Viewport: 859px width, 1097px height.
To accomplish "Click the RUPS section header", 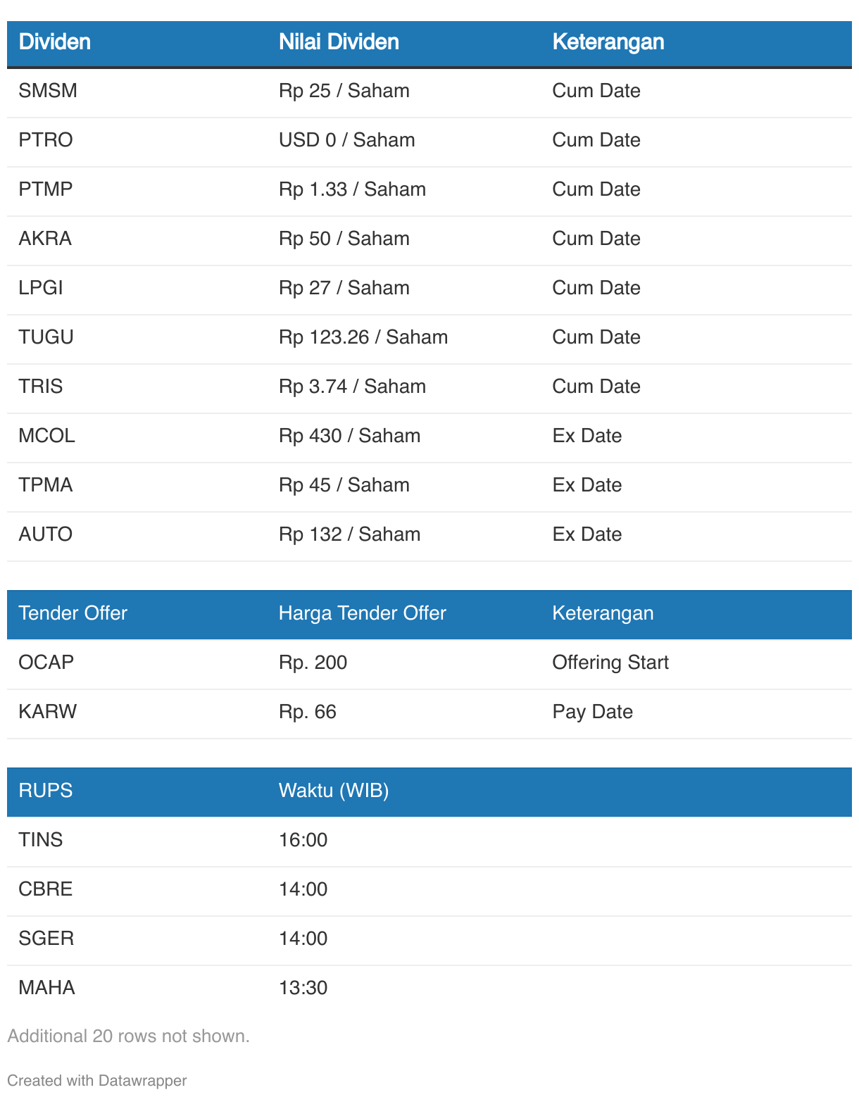I will pyautogui.click(x=46, y=791).
